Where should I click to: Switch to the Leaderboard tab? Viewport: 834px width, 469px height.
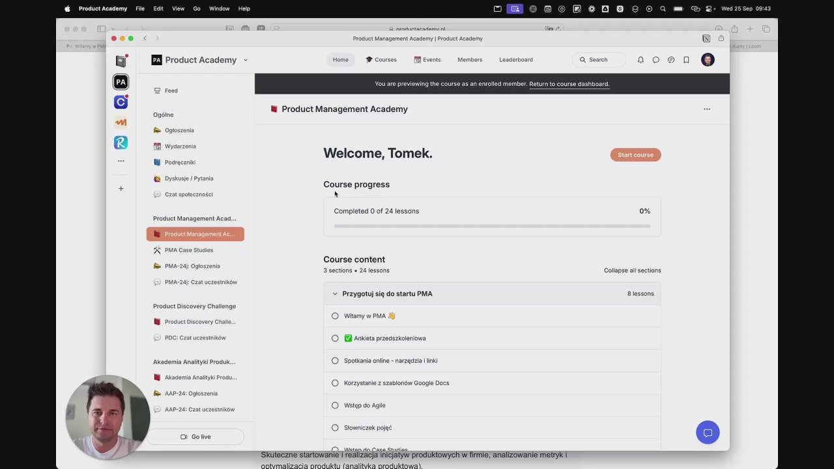(516, 60)
